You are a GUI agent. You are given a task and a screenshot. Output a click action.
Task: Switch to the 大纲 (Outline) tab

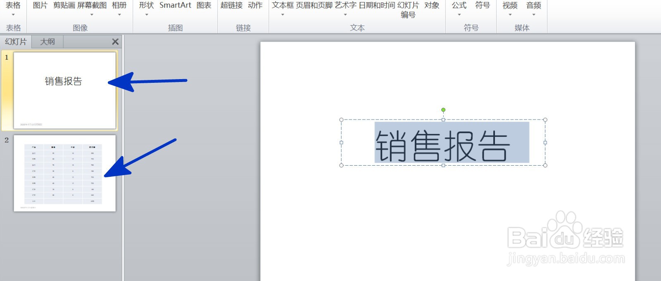tap(48, 42)
